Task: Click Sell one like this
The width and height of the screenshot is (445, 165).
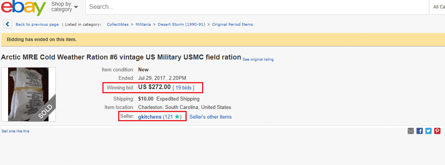Action: pos(15,131)
